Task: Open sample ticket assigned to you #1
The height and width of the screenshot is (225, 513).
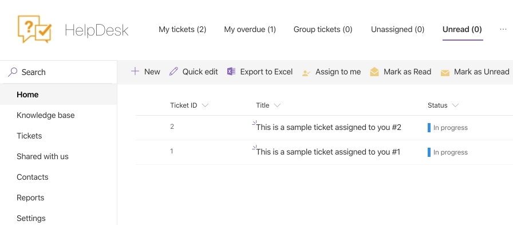Action: pos(328,152)
